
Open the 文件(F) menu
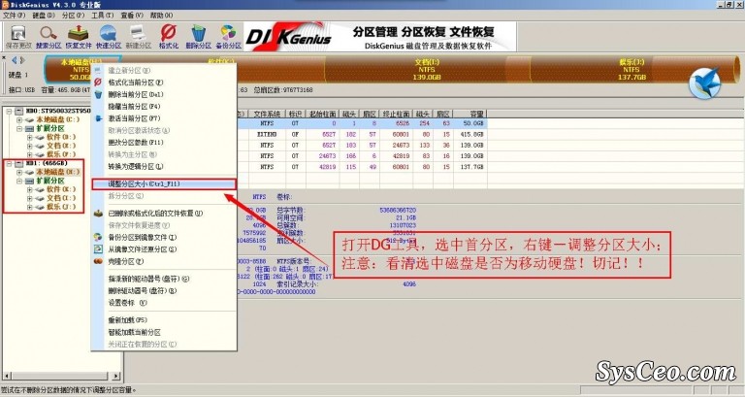click(x=14, y=16)
